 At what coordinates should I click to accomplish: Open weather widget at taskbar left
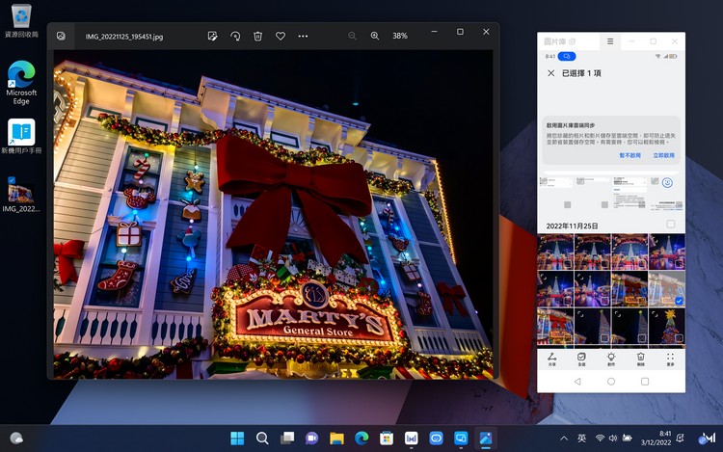click(16, 438)
